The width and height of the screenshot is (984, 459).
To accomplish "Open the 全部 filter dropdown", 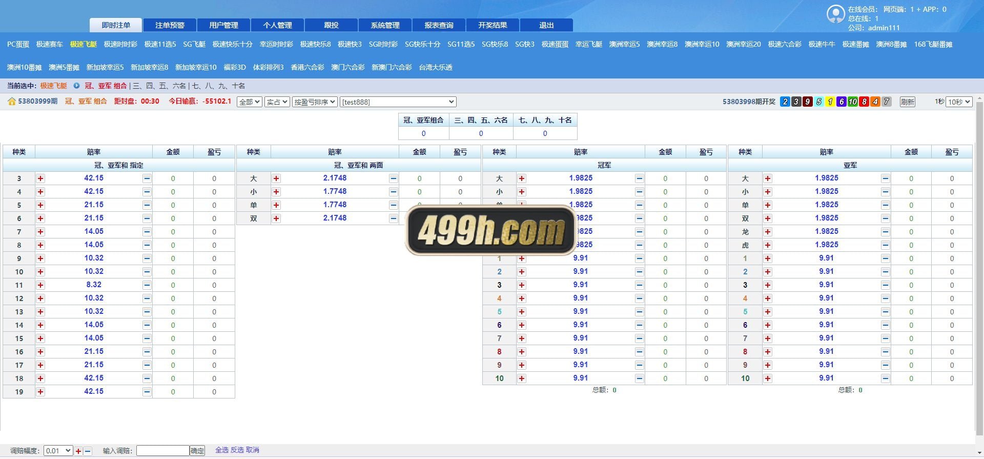I will point(250,102).
